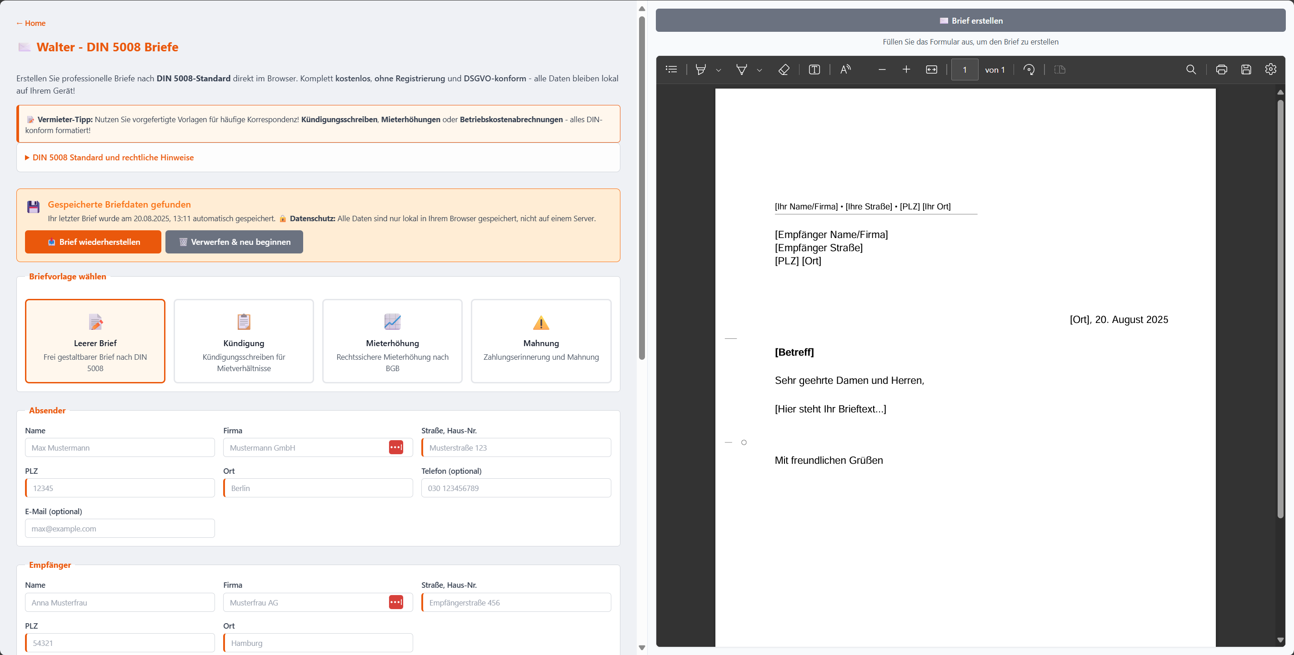Select the draw pen tool in PDF toolbar
The width and height of the screenshot is (1294, 655).
pyautogui.click(x=741, y=69)
